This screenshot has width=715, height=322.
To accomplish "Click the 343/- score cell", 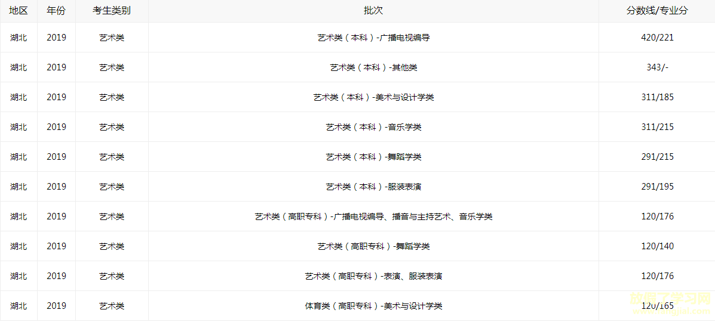I will point(657,67).
